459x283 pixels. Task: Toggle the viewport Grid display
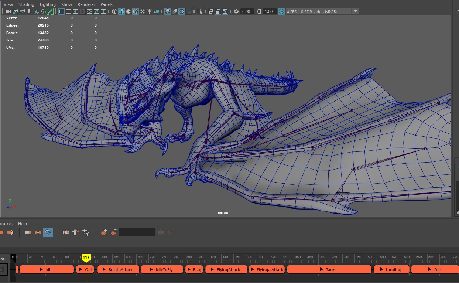pos(61,11)
